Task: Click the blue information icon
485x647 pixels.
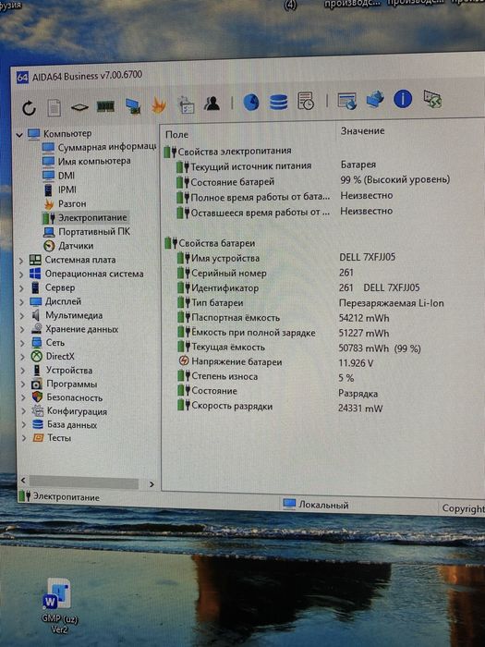Action: (403, 99)
